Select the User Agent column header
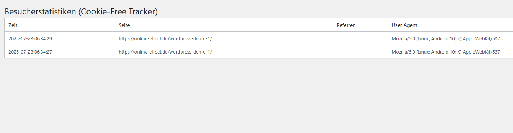Screen dimensions: 513x133 404,25
